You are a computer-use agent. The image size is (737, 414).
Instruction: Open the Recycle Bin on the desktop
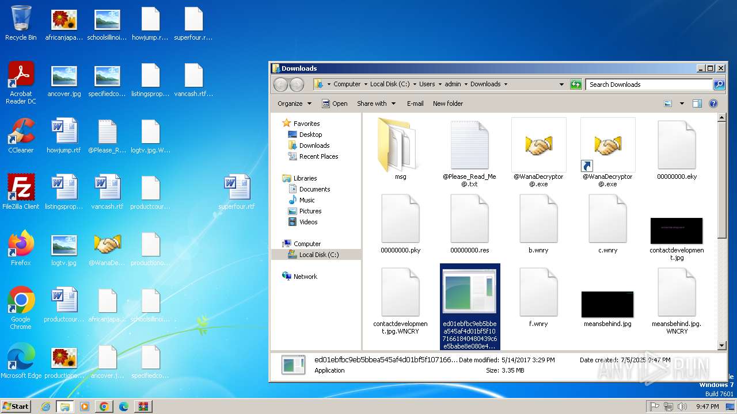click(21, 23)
